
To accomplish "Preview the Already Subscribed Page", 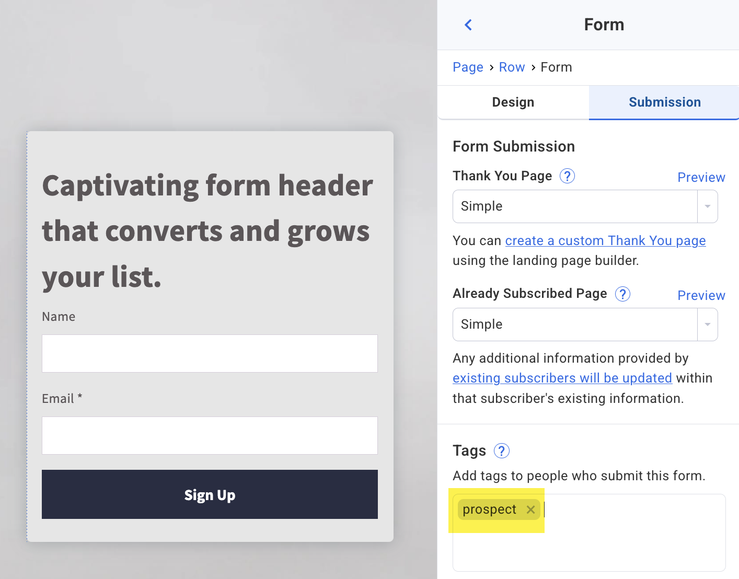I will tap(701, 295).
